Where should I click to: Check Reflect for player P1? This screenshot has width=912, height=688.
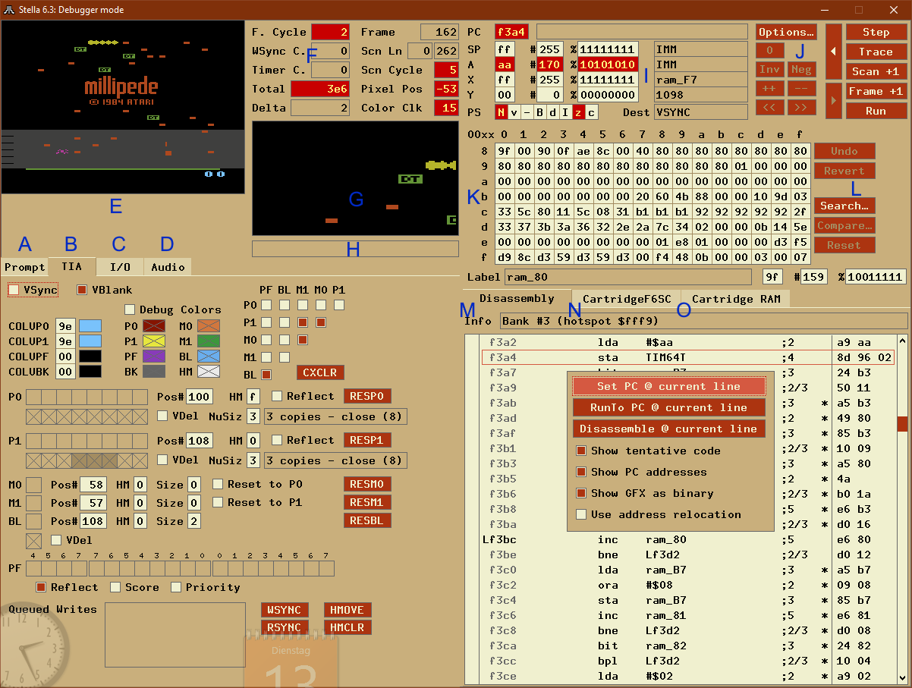click(277, 440)
